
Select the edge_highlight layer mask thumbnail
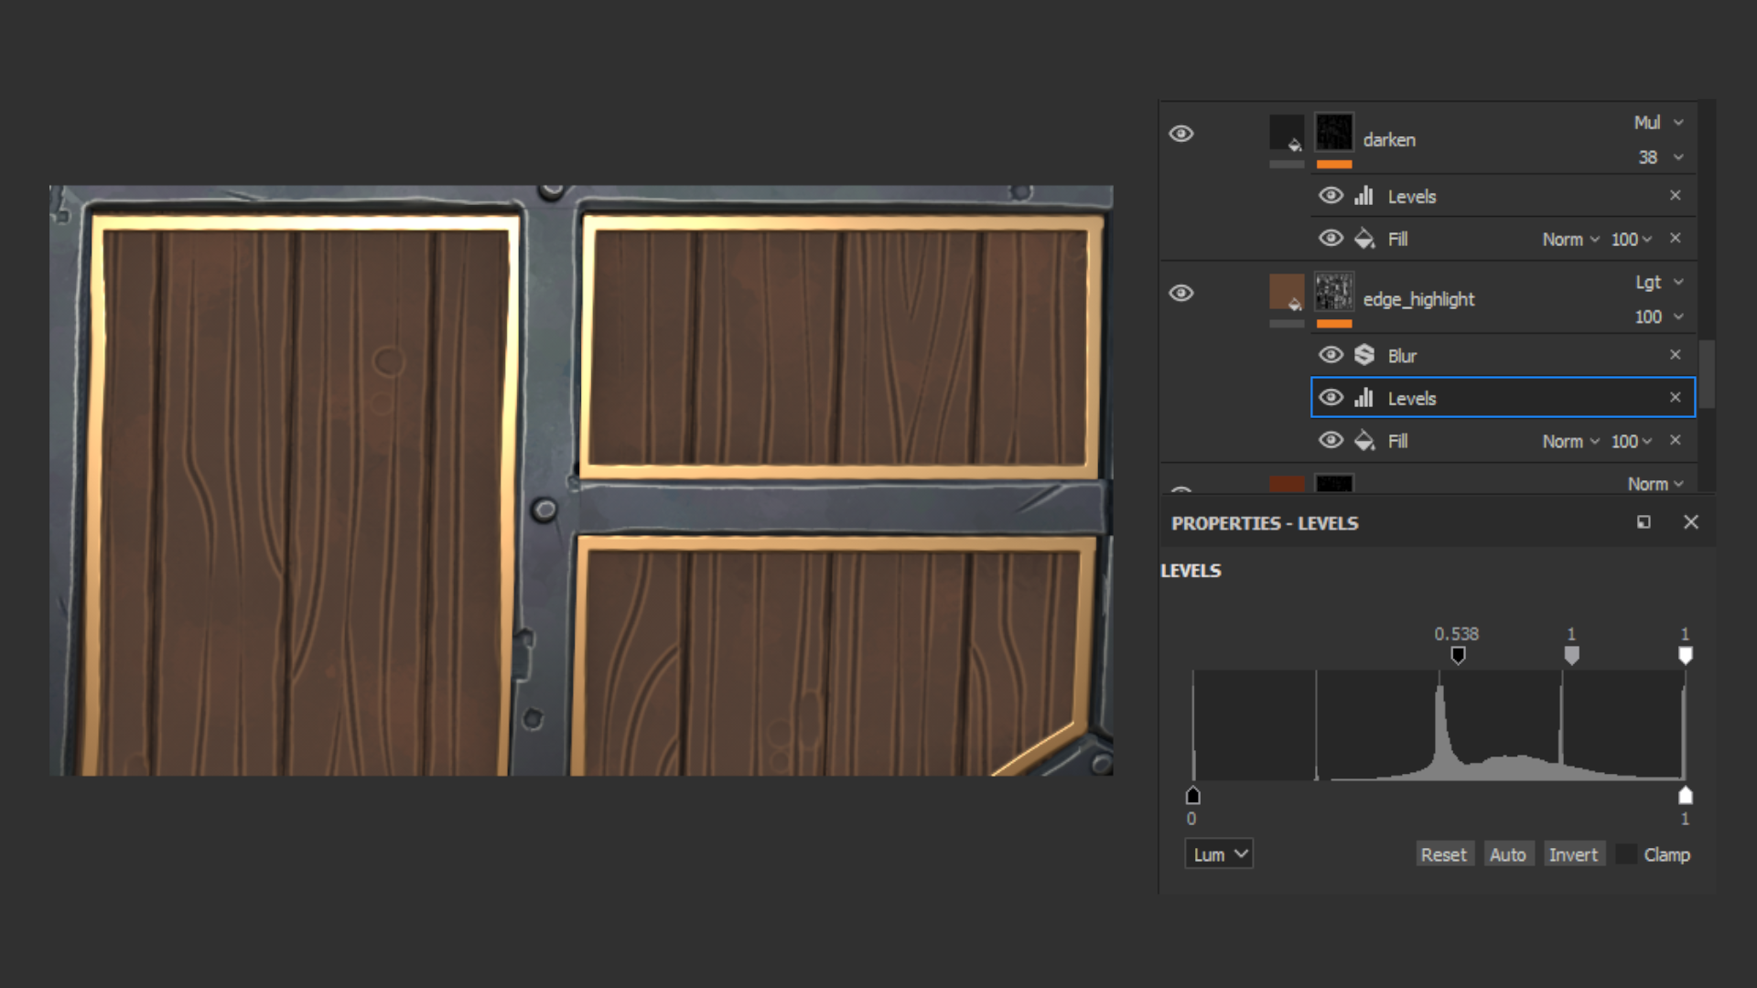click(1334, 292)
